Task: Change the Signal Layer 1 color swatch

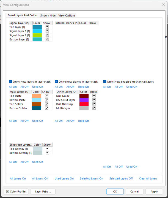Action: point(37,31)
